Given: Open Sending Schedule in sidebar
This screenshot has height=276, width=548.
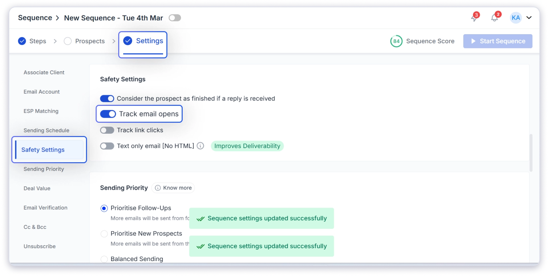Looking at the screenshot, I should pyautogui.click(x=46, y=130).
